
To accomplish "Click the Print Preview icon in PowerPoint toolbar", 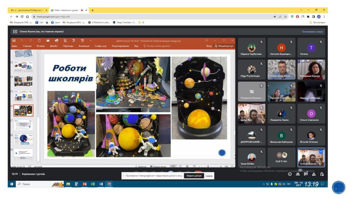I will click(65, 40).
